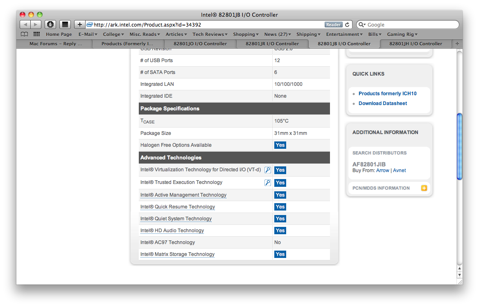Screen dimensions: 479x307
Task: Expand PCN/MDDS Information with plus icon
Action: click(x=424, y=188)
